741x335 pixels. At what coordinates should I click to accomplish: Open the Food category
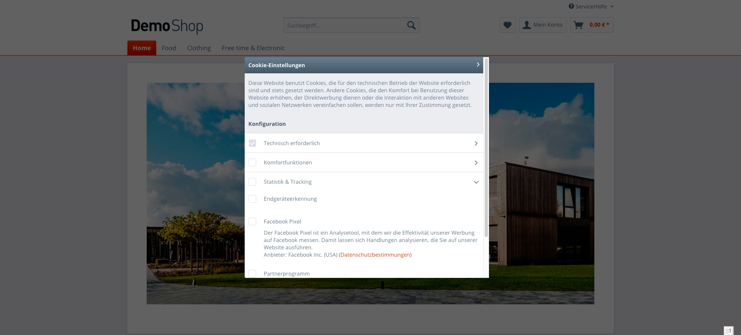point(169,48)
